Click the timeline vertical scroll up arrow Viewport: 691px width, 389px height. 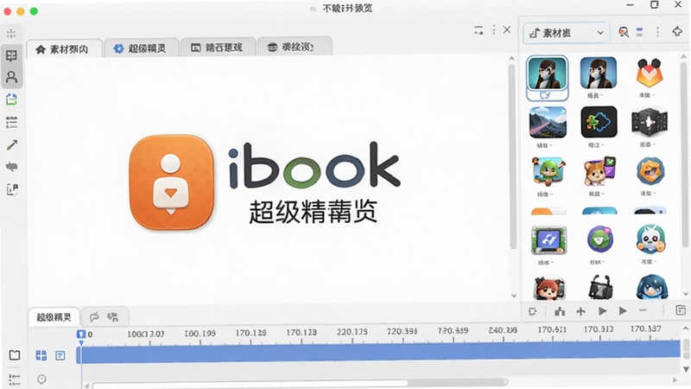pyautogui.click(x=685, y=328)
